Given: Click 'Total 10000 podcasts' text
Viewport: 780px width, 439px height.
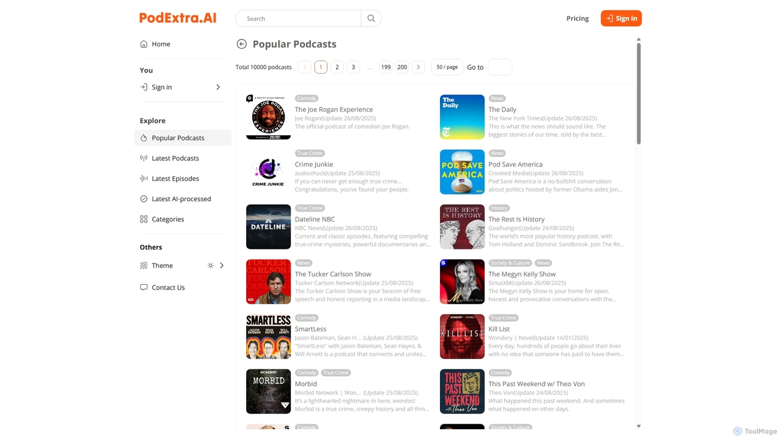Looking at the screenshot, I should click(x=264, y=67).
